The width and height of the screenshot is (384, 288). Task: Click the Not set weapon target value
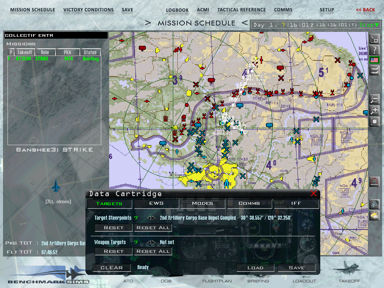[x=167, y=242]
